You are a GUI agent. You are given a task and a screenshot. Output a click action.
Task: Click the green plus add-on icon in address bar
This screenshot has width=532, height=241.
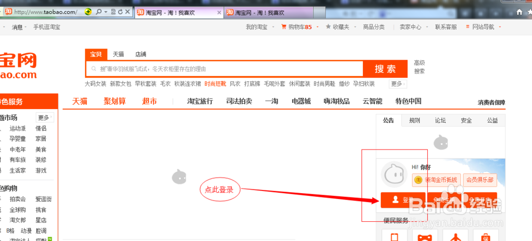tap(88, 12)
